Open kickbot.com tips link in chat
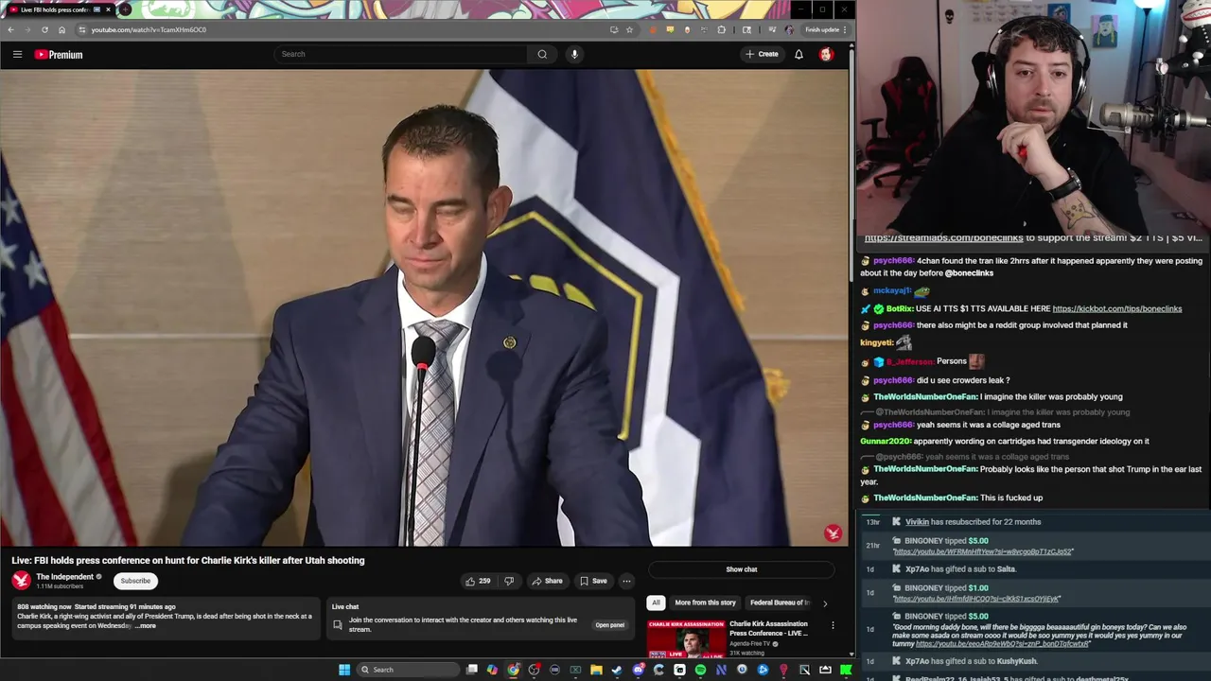This screenshot has height=681, width=1211. 1116,308
